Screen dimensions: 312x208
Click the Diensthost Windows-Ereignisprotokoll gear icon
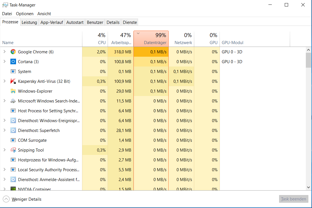coord(13,121)
